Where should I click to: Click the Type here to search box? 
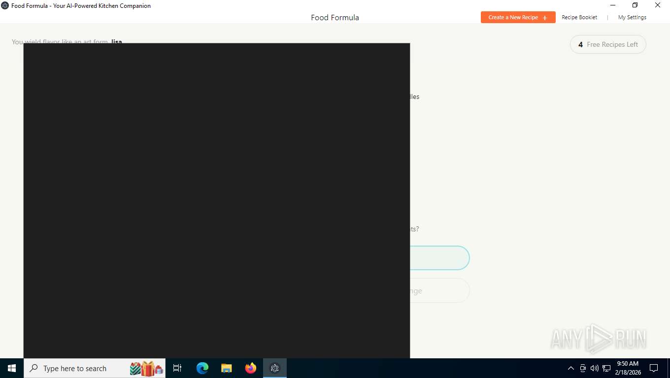95,368
